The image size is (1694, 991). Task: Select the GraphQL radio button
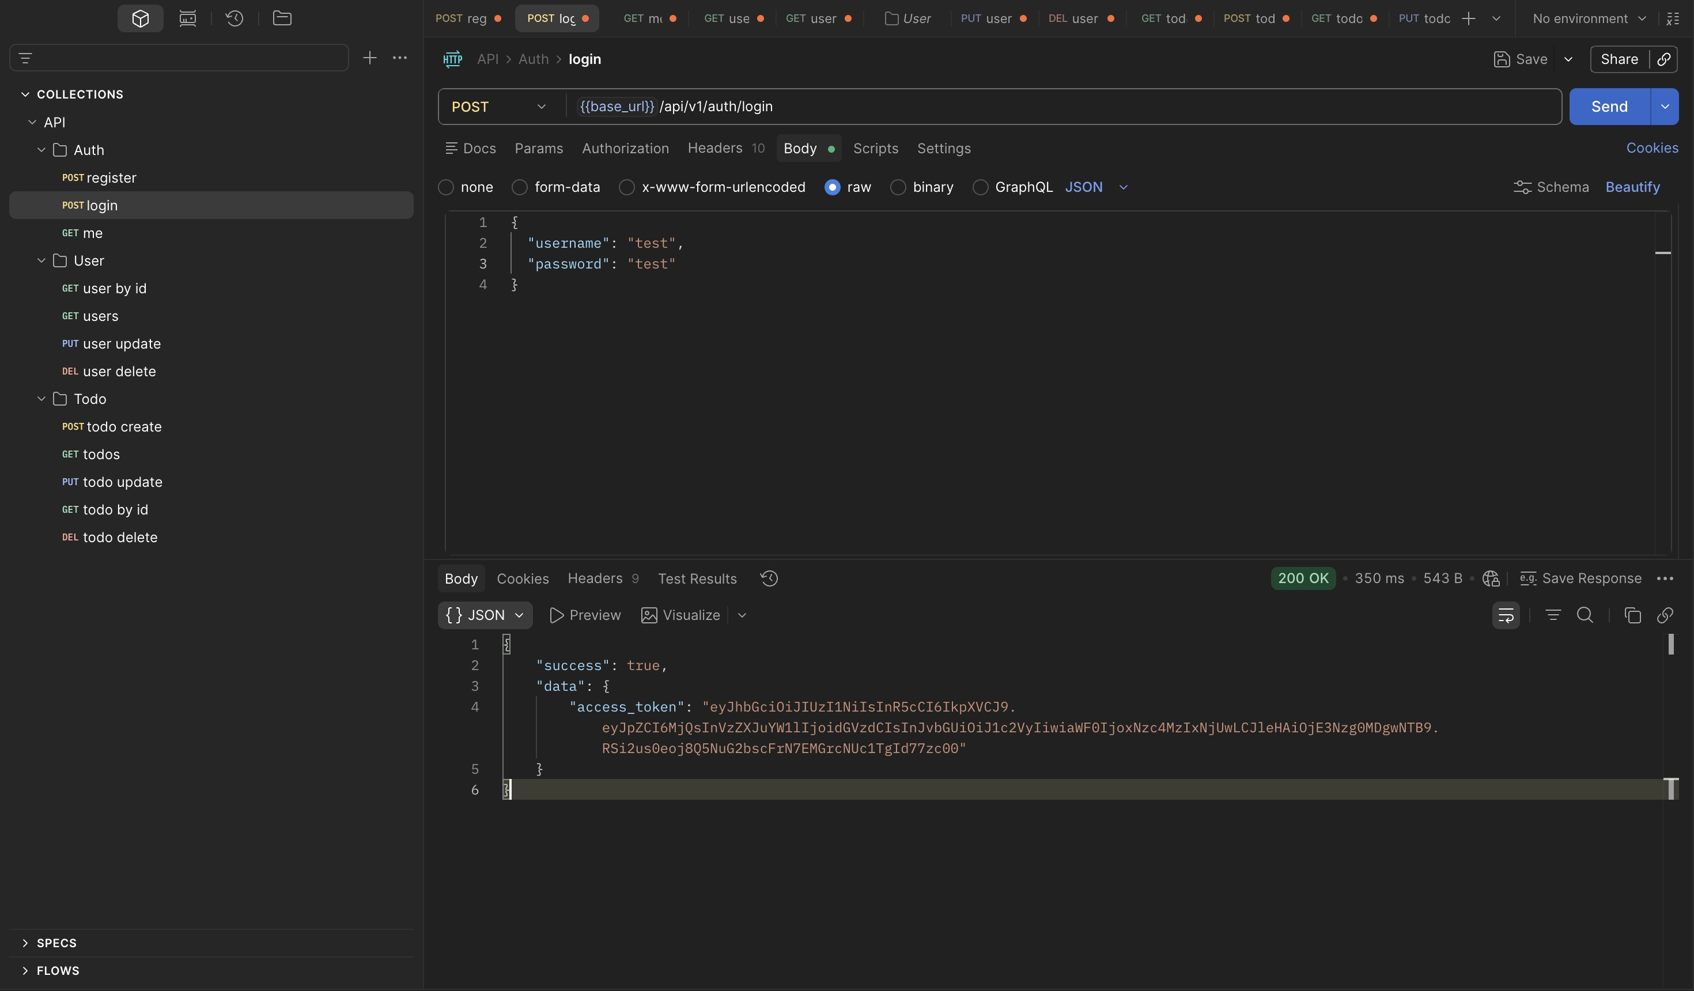coord(980,187)
